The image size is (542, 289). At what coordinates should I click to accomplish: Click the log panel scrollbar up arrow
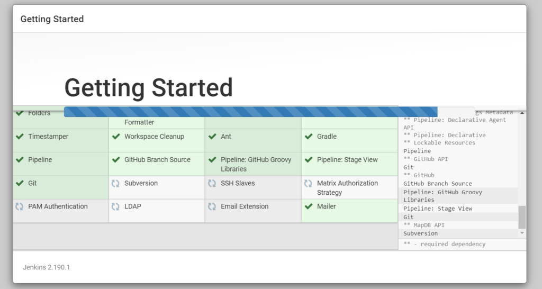522,113
